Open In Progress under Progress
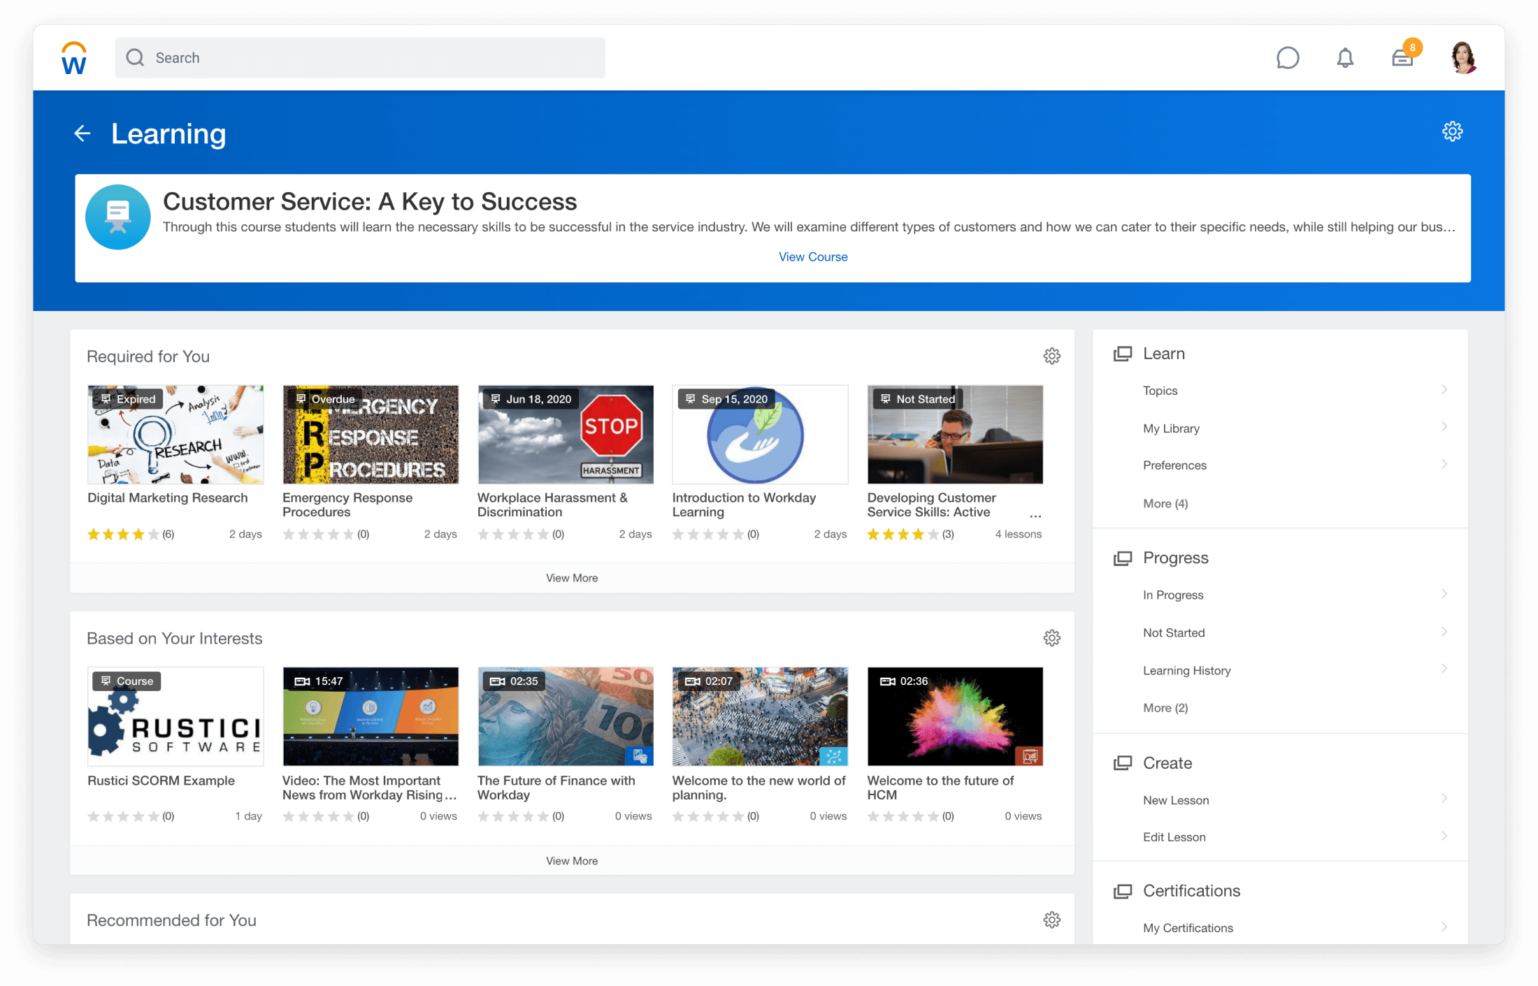The image size is (1538, 986). tap(1172, 595)
